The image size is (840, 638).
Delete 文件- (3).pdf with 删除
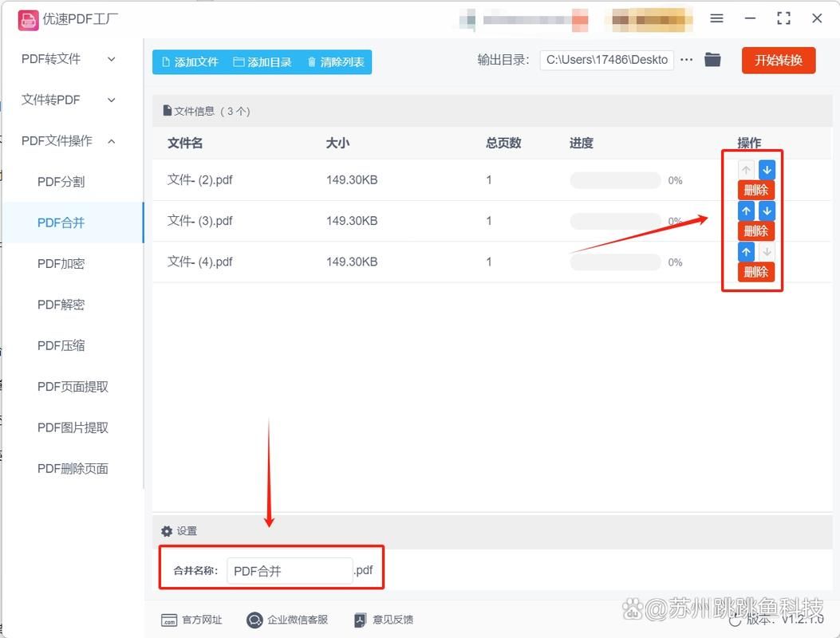coord(756,231)
